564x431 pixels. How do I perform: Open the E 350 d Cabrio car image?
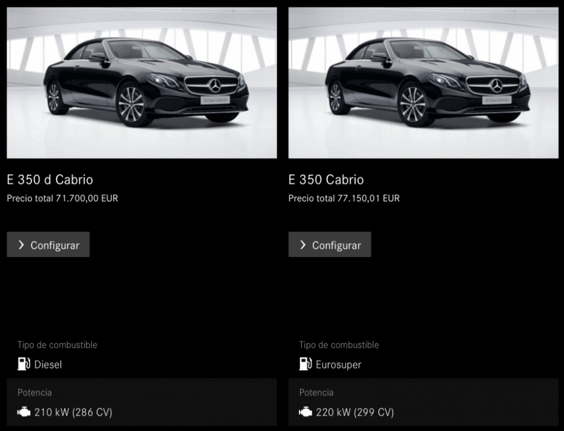coord(142,83)
